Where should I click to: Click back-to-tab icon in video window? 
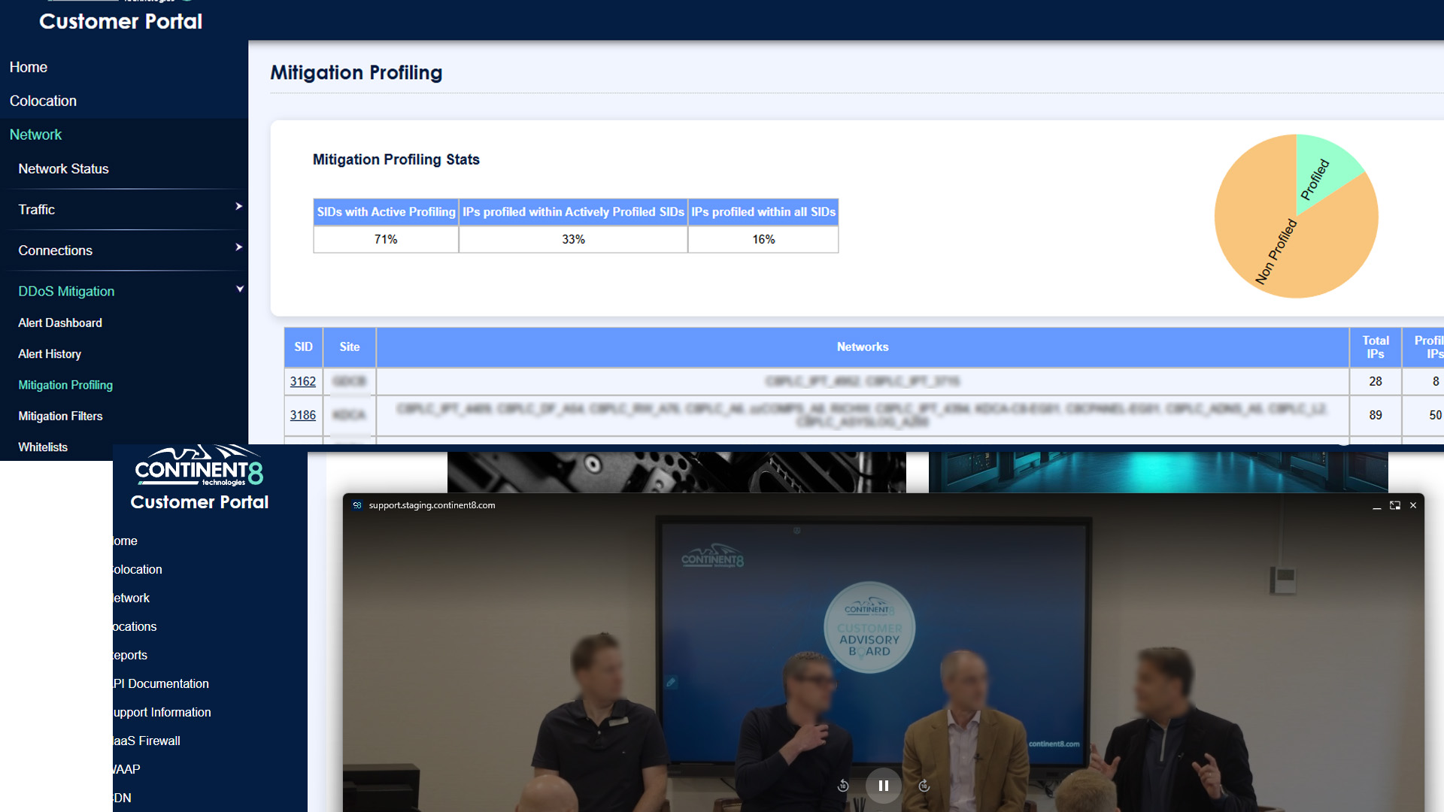click(x=1394, y=505)
